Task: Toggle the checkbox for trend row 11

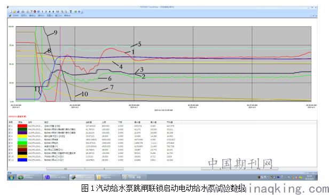Action: click(x=10, y=160)
